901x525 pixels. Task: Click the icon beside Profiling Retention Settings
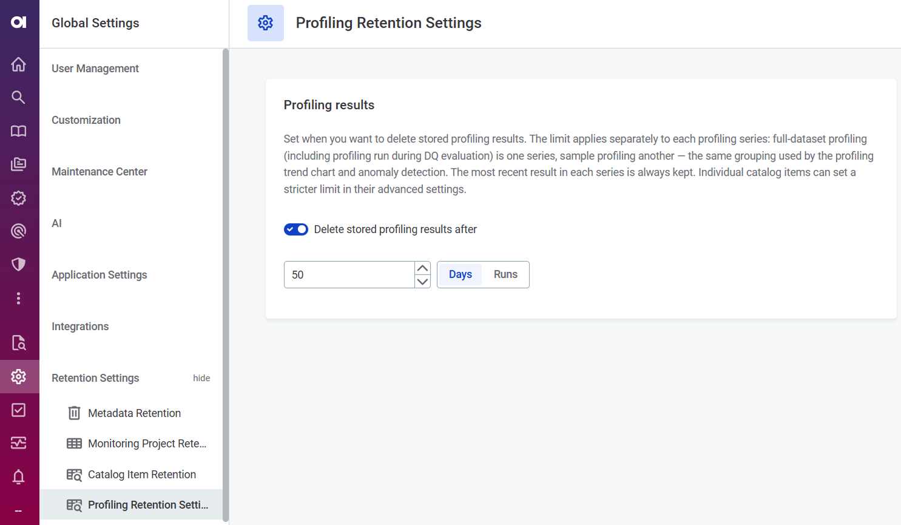pyautogui.click(x=74, y=505)
